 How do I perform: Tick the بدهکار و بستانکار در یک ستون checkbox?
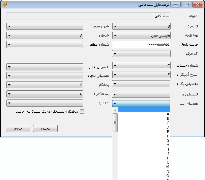(82, 112)
